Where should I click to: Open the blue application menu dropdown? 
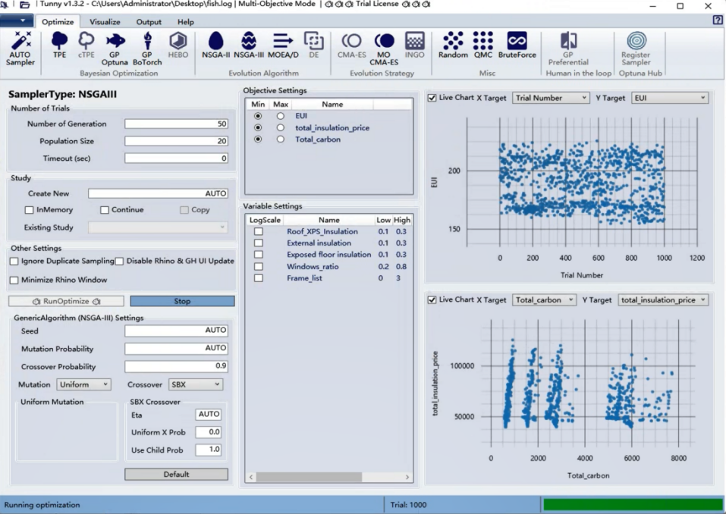pos(17,20)
